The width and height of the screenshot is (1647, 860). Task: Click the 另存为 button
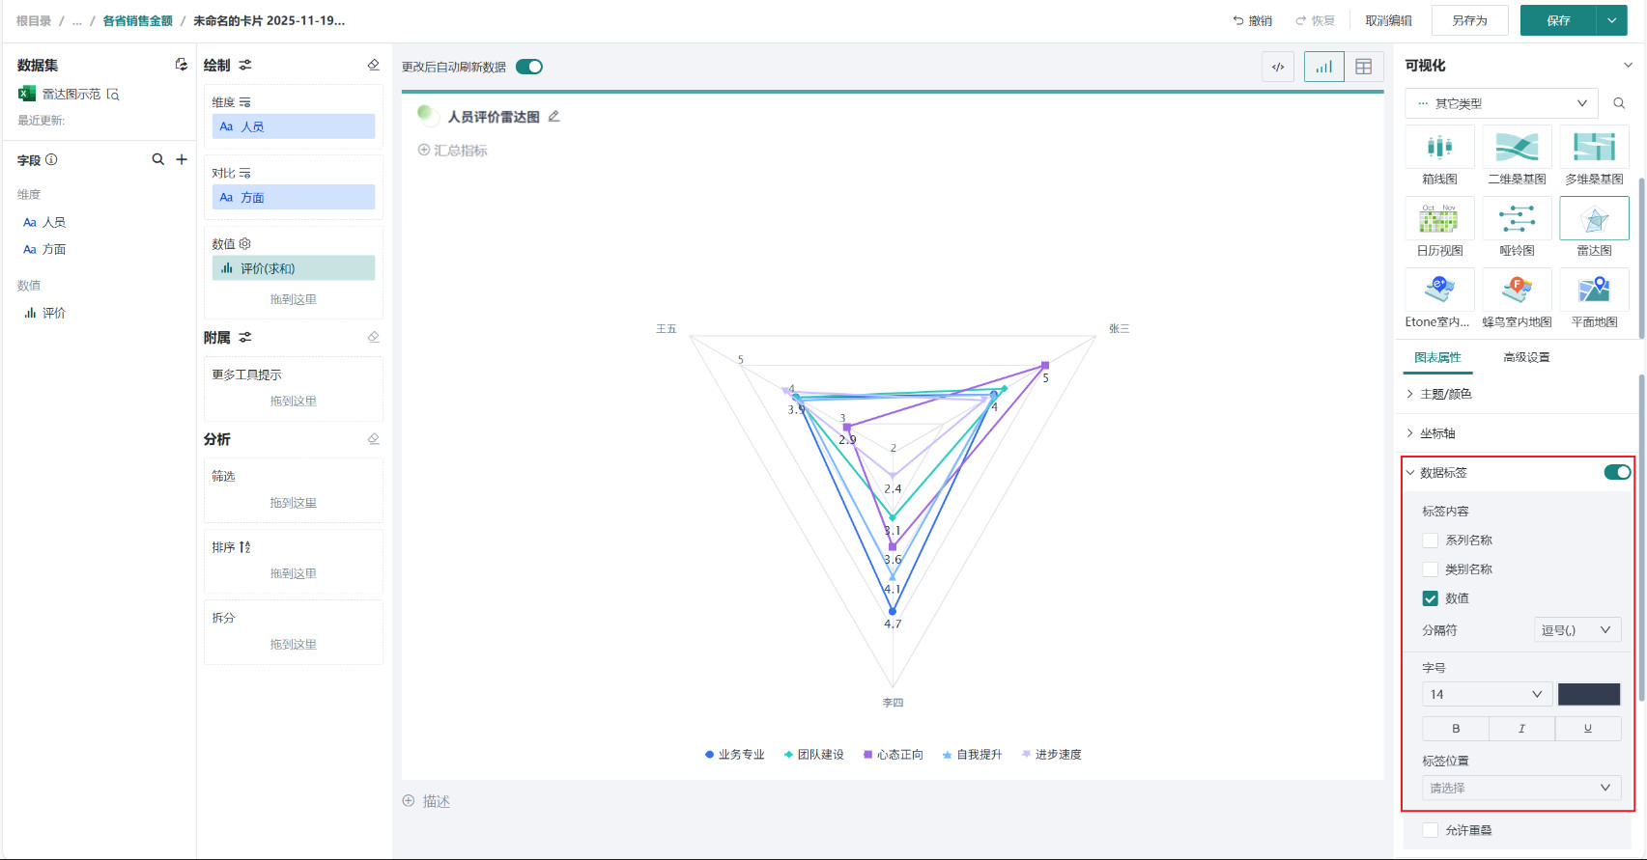[x=1469, y=20]
